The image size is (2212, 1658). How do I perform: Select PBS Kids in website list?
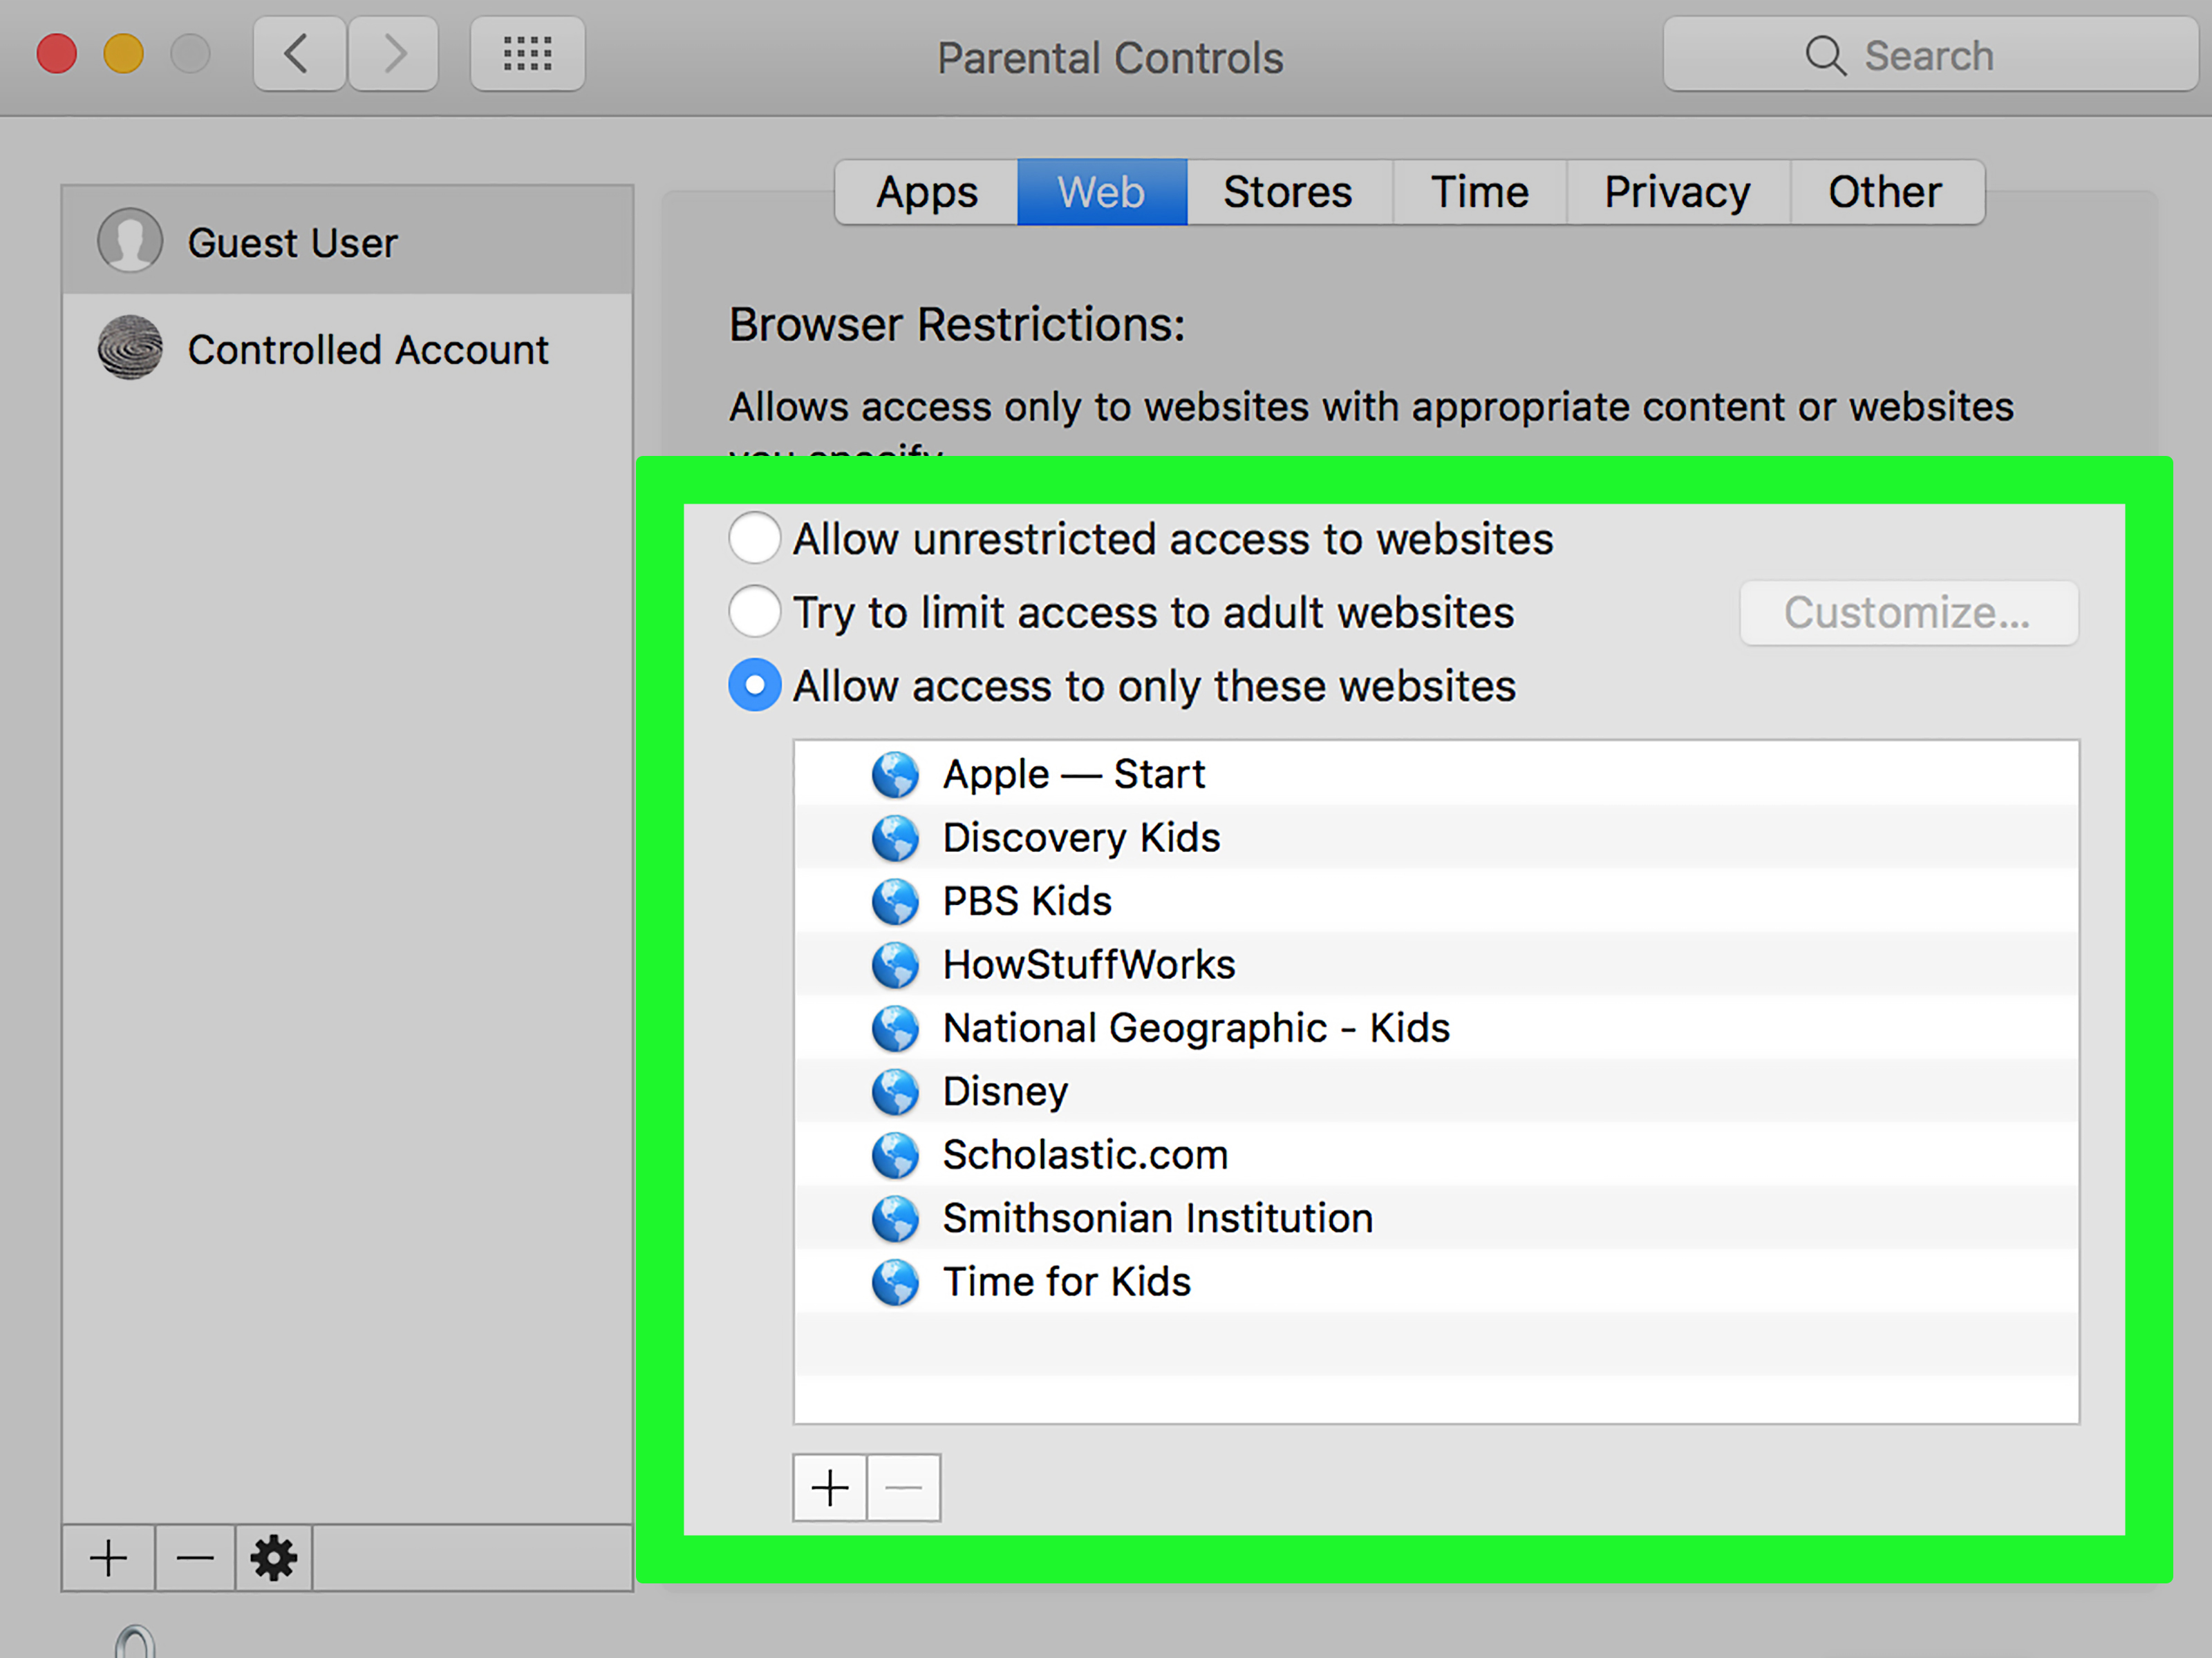(x=1436, y=902)
